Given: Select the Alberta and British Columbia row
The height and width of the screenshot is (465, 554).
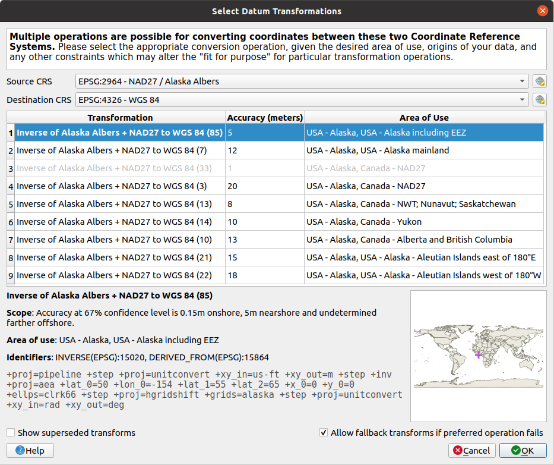Looking at the screenshot, I should click(112, 240).
